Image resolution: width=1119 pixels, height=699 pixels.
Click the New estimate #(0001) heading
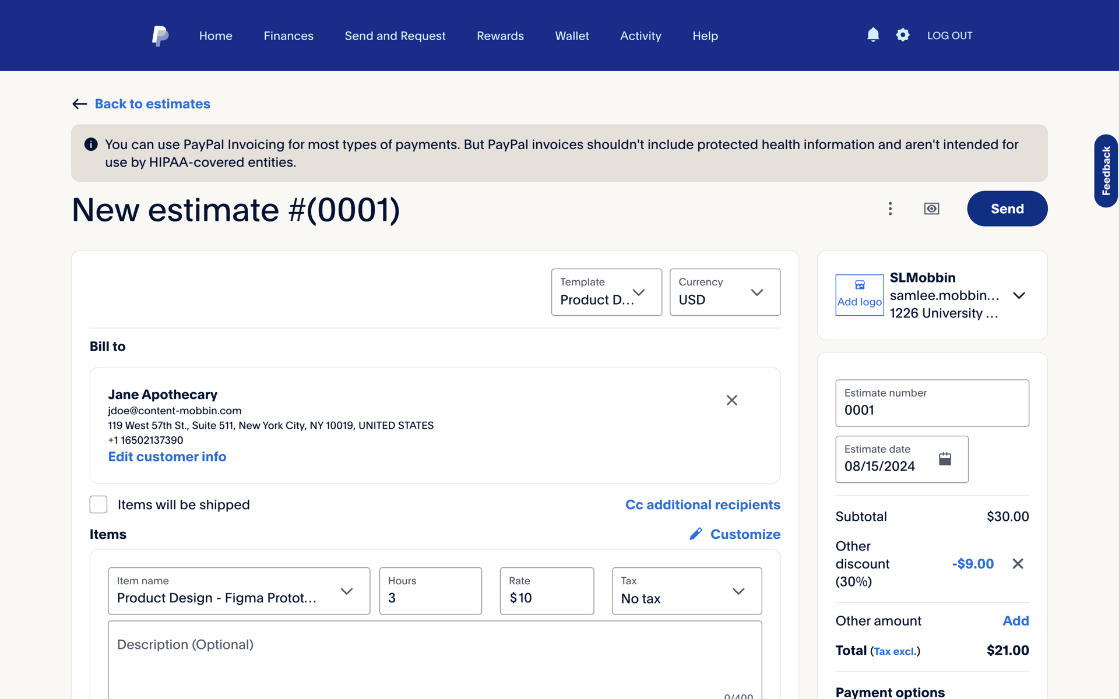tap(236, 210)
